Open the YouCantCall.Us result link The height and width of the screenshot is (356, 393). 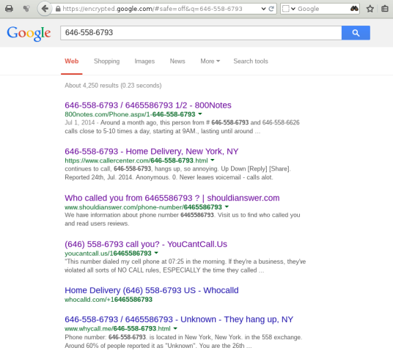(x=146, y=244)
